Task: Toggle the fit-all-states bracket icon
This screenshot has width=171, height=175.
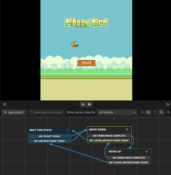Action: click(148, 112)
